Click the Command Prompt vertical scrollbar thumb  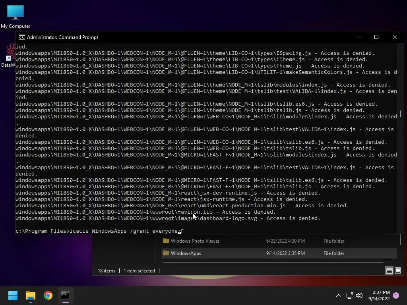[x=401, y=114]
